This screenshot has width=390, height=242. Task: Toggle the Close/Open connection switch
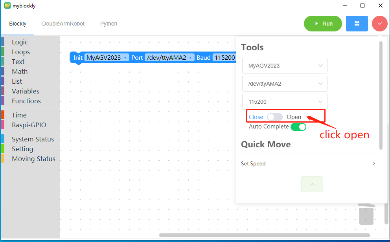click(x=275, y=117)
